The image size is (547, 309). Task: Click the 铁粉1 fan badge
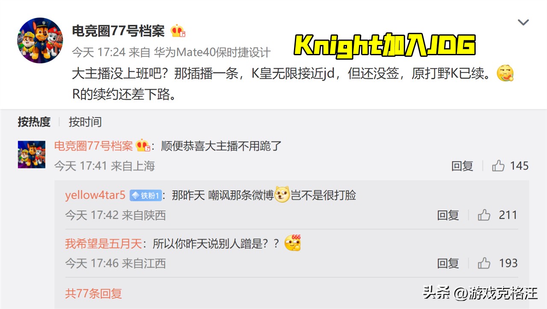point(146,196)
